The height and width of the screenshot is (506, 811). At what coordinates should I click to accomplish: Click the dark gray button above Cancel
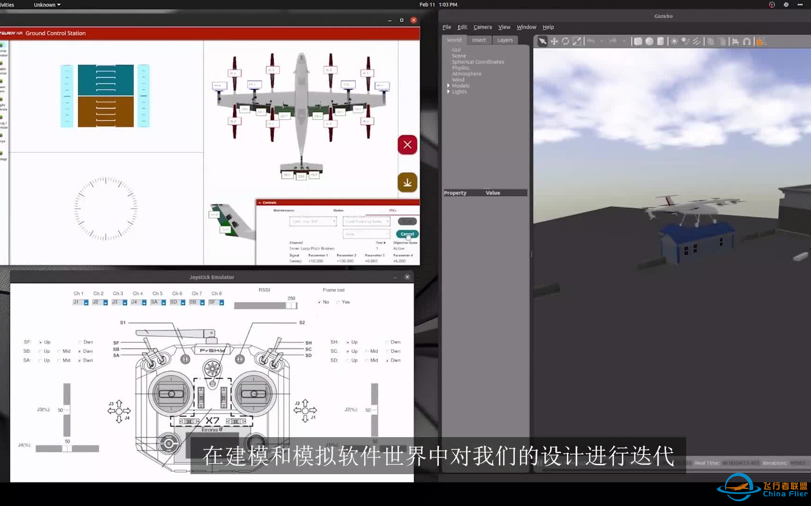point(407,221)
